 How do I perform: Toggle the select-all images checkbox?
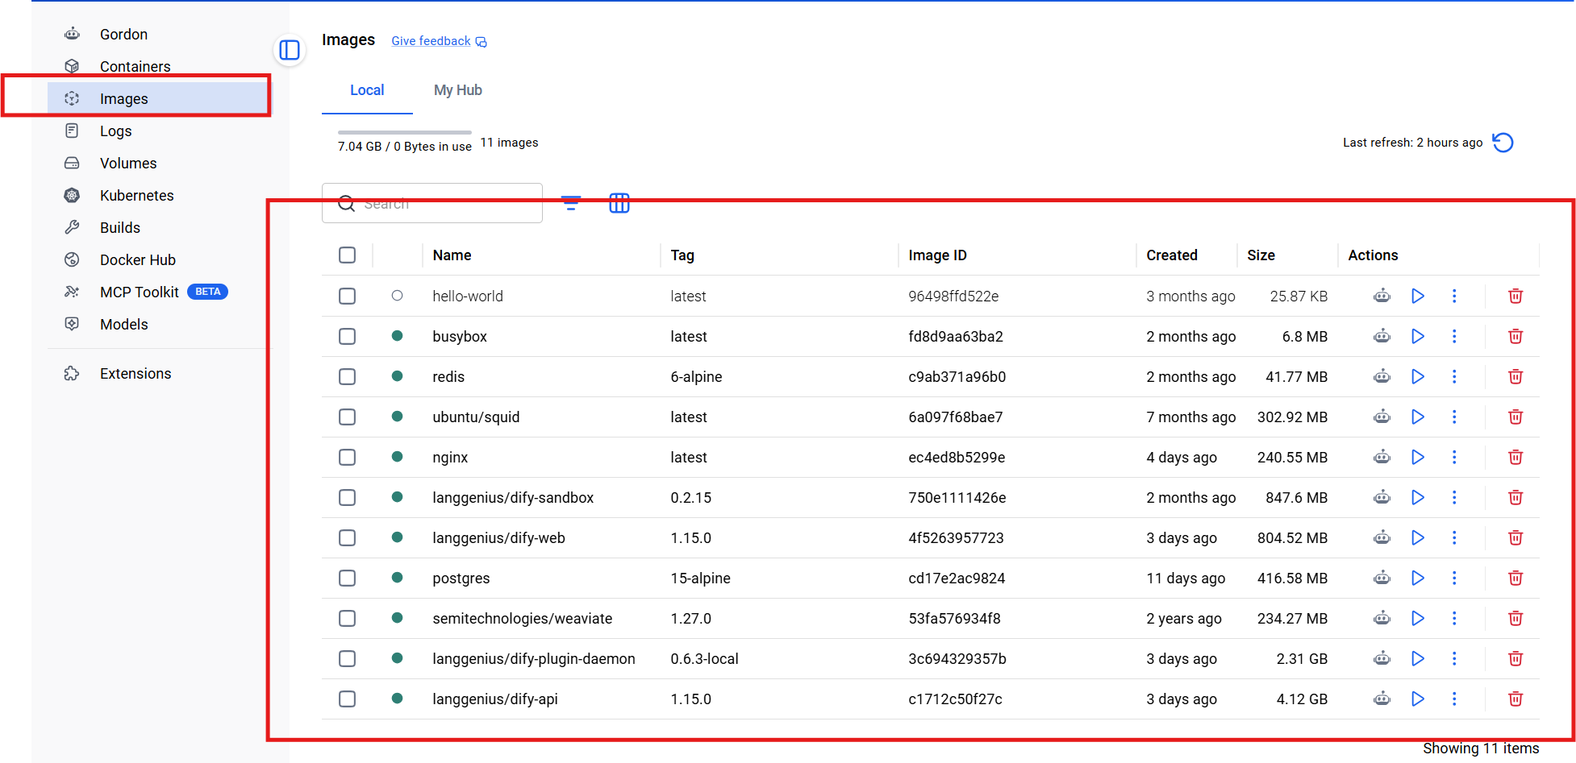click(347, 255)
